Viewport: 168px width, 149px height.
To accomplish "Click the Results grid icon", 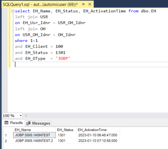I will (x=6, y=122).
